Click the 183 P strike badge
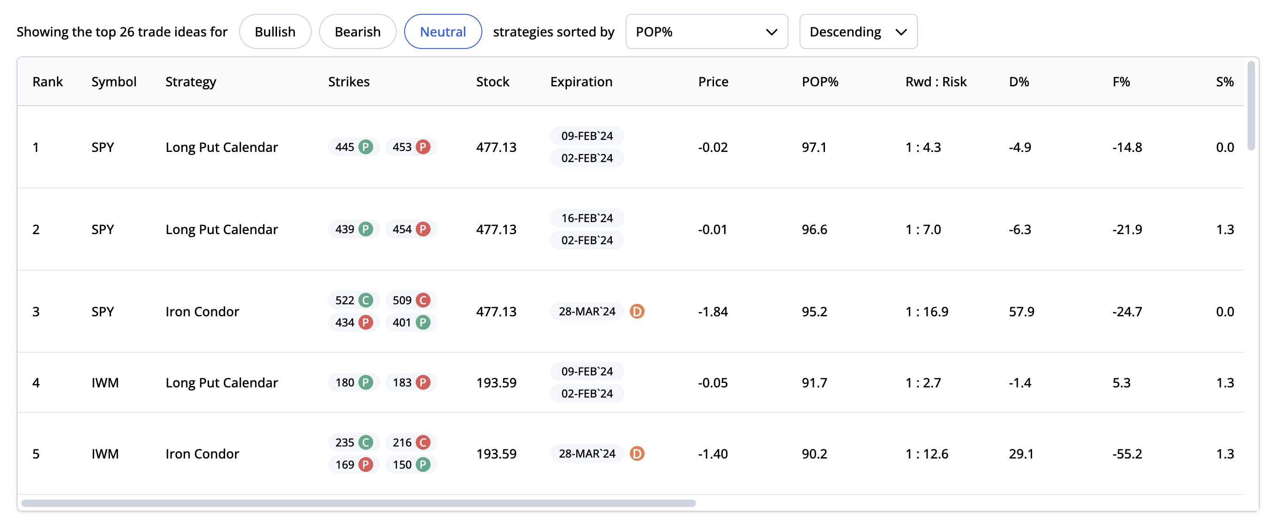The image size is (1280, 531). [411, 383]
